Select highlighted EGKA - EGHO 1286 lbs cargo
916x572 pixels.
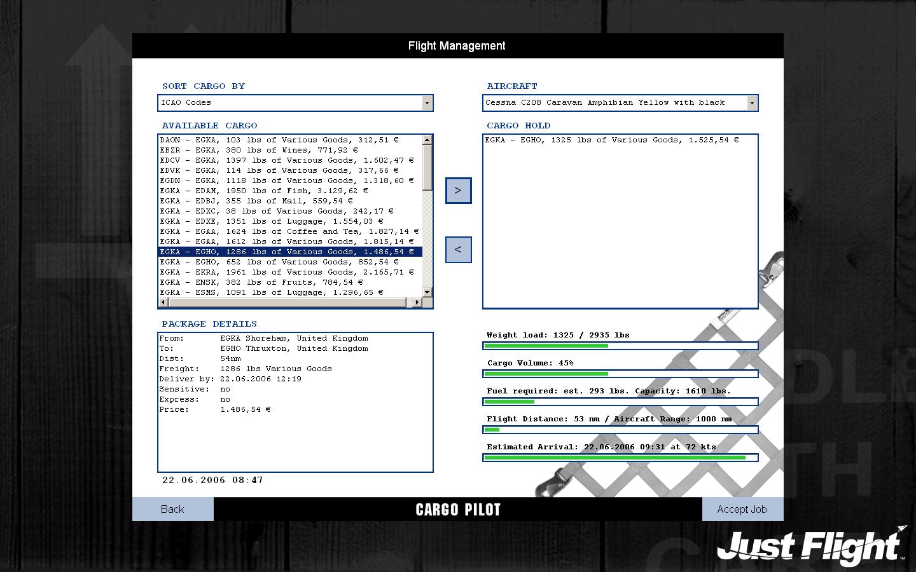pos(291,252)
